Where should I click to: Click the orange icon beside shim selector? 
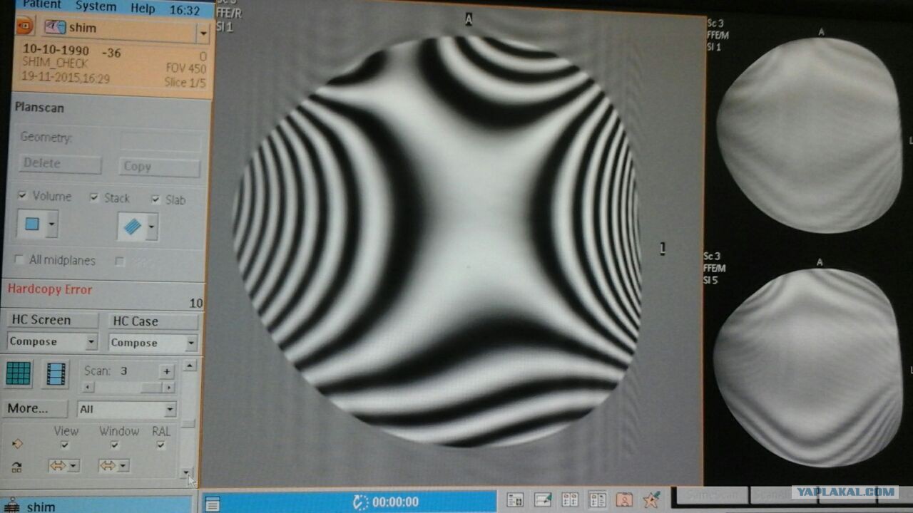pyautogui.click(x=24, y=28)
